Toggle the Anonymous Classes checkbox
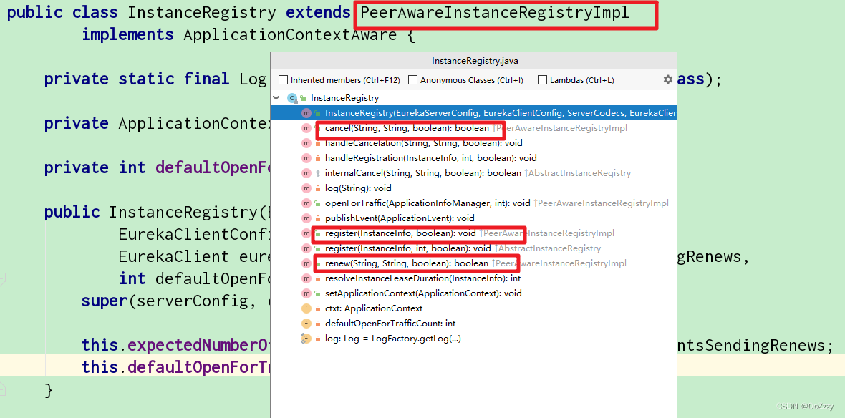 pyautogui.click(x=412, y=80)
